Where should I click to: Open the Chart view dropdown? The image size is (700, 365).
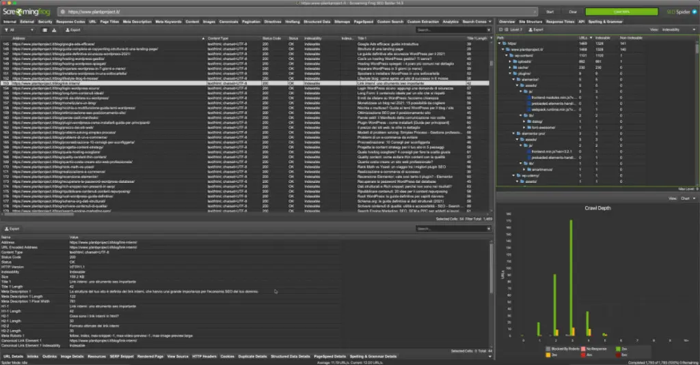coord(688,199)
